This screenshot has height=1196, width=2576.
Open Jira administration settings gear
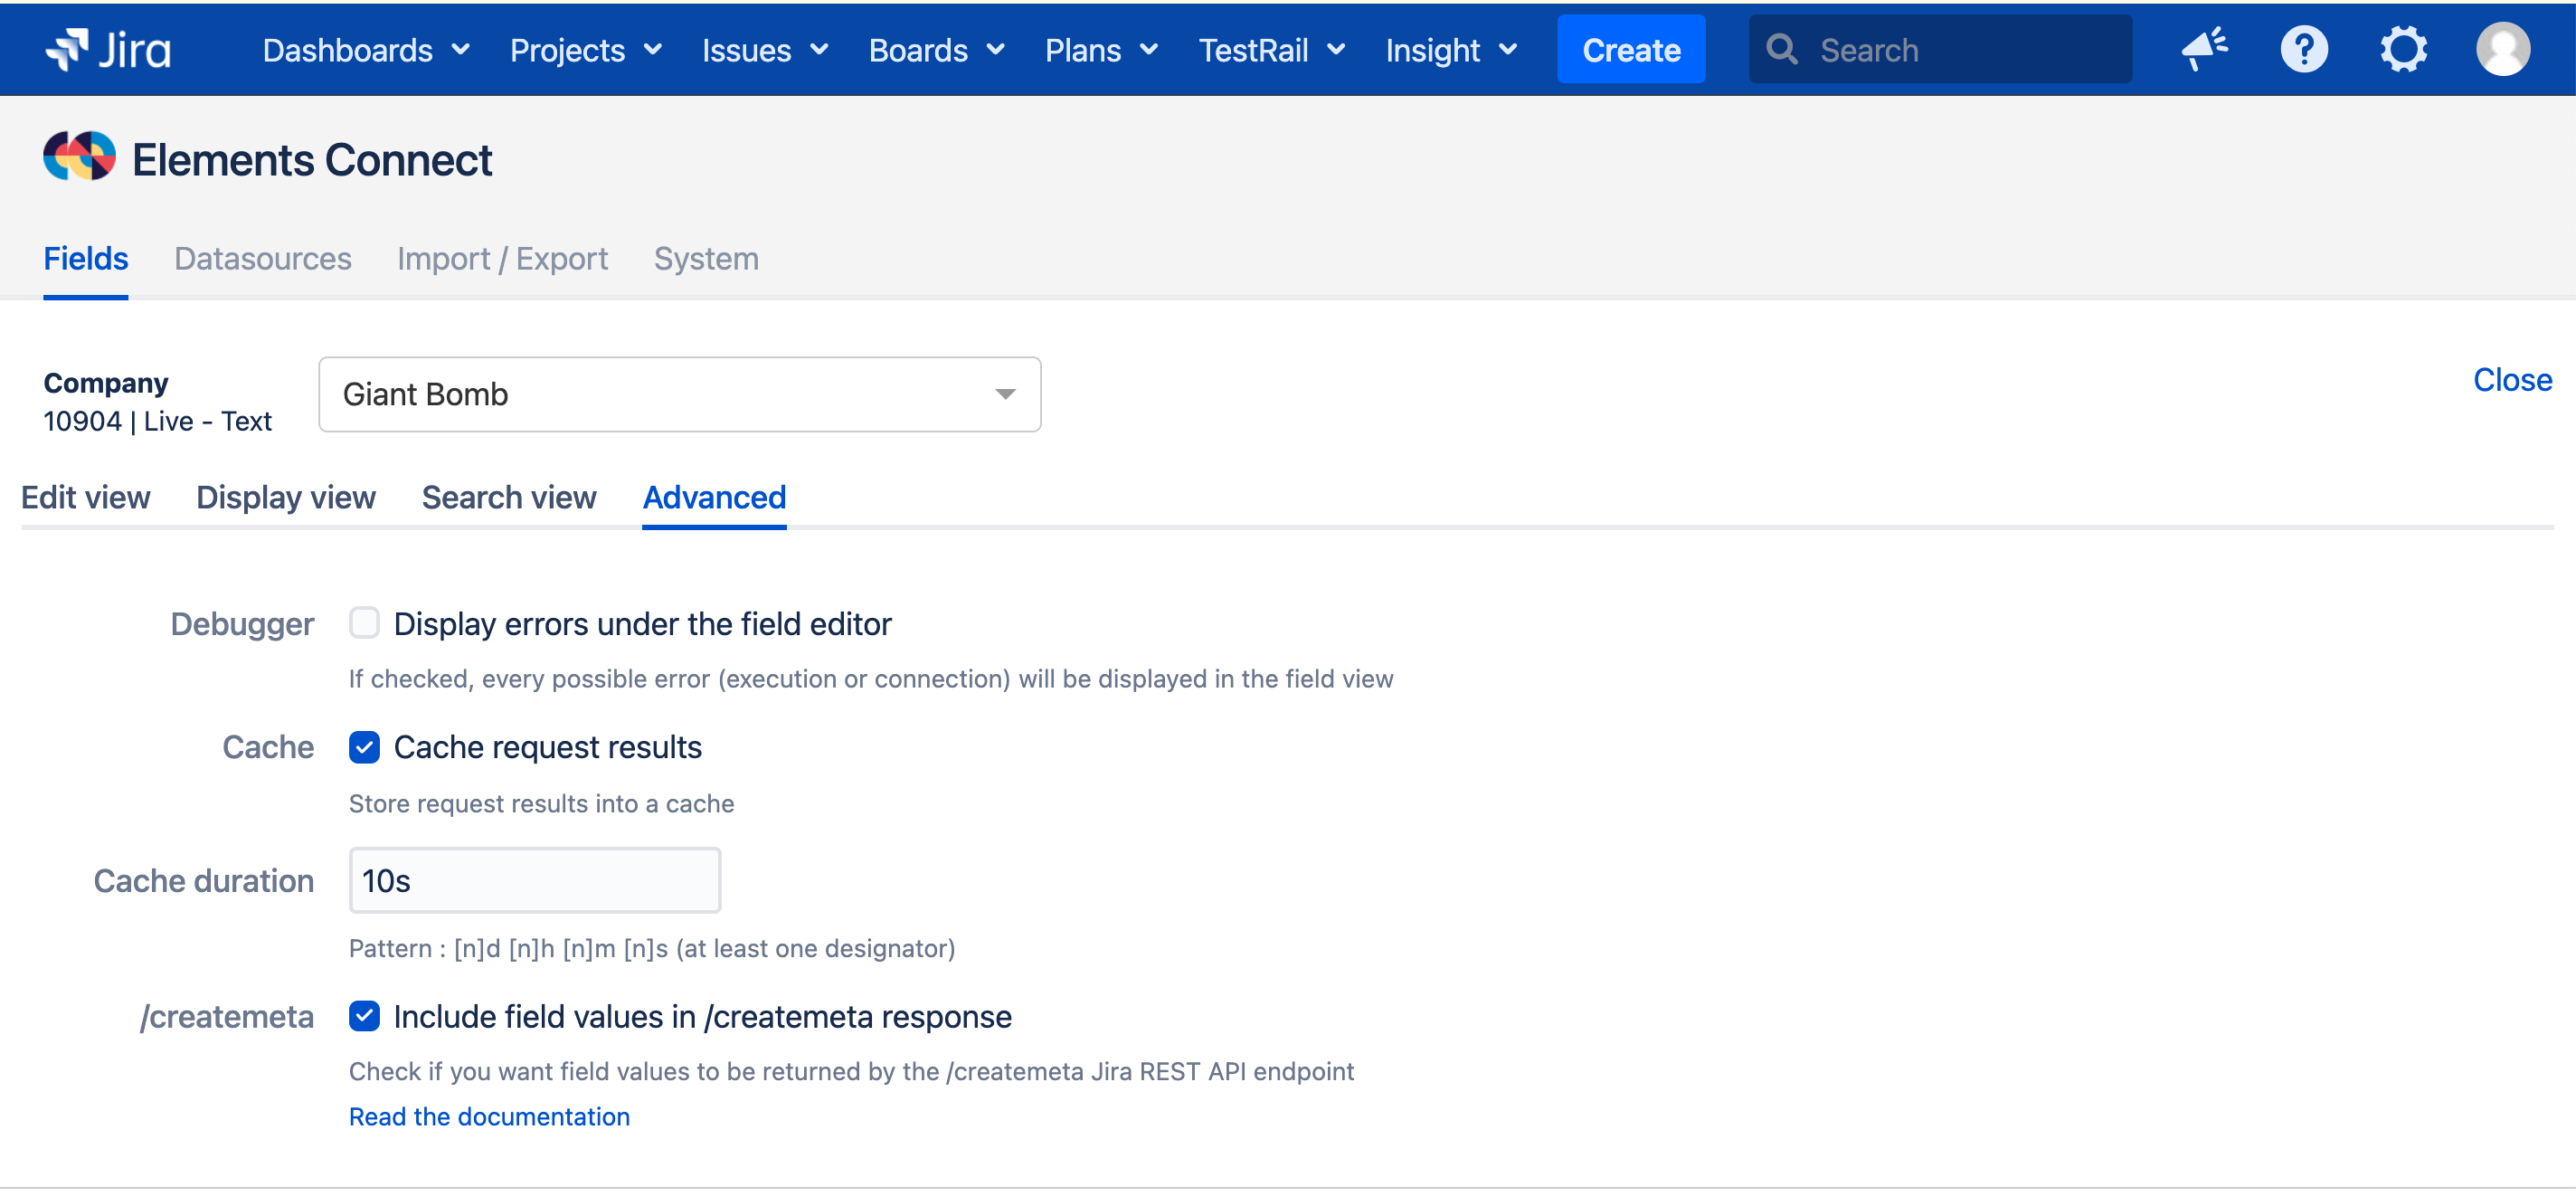coord(2404,47)
